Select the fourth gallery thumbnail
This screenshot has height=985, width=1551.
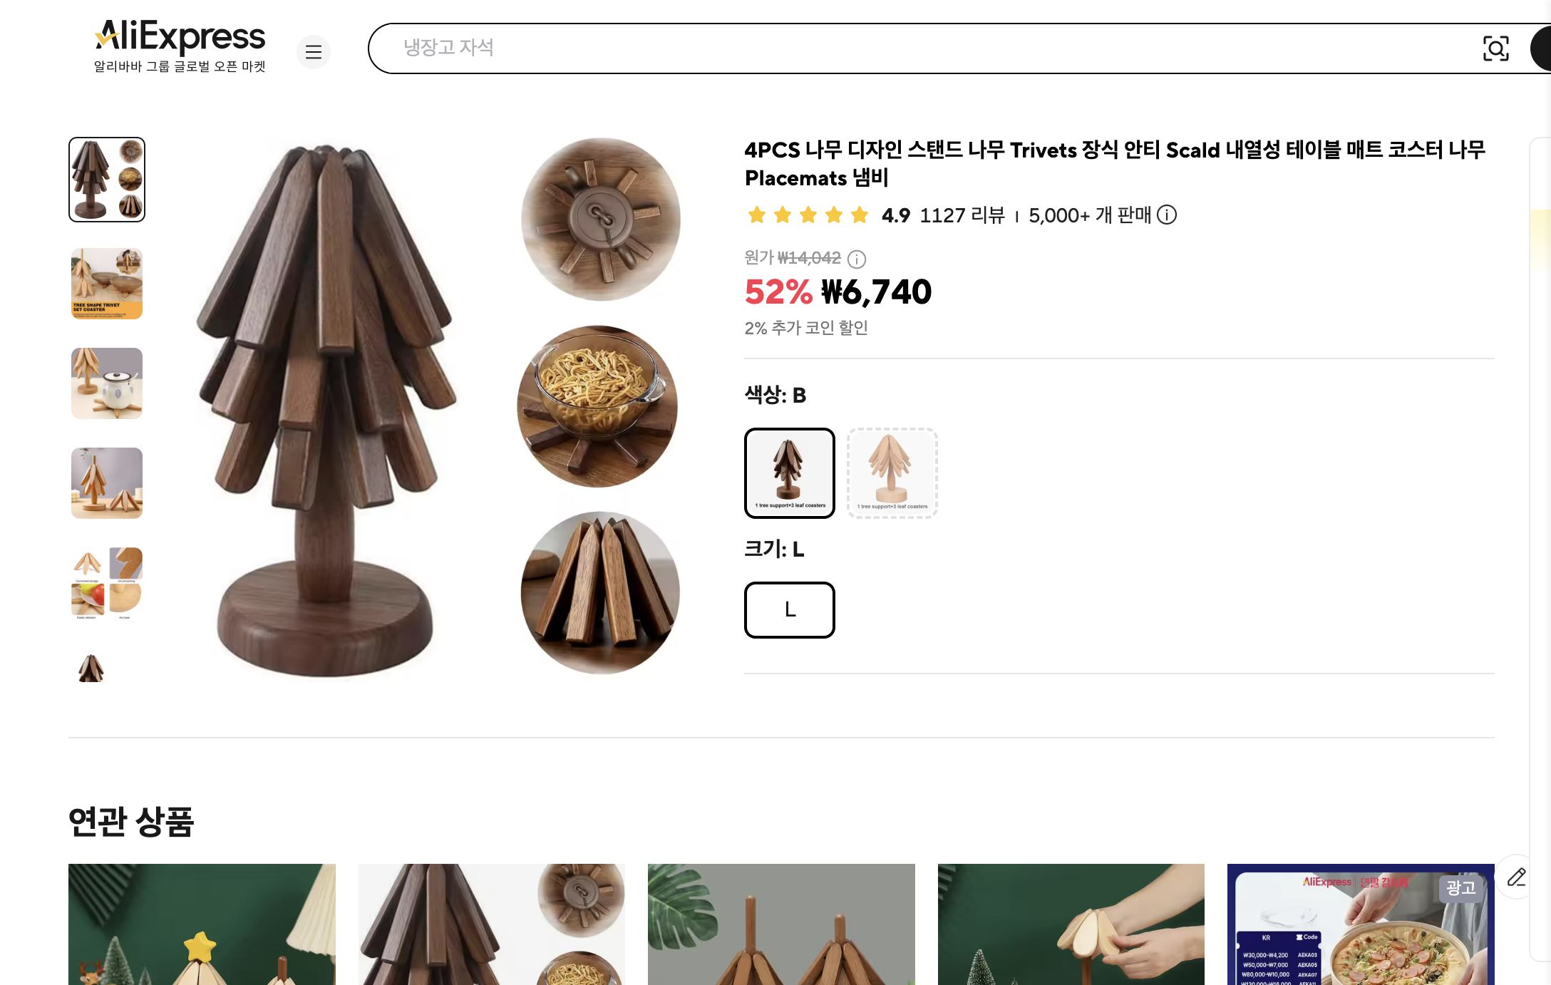[x=107, y=483]
